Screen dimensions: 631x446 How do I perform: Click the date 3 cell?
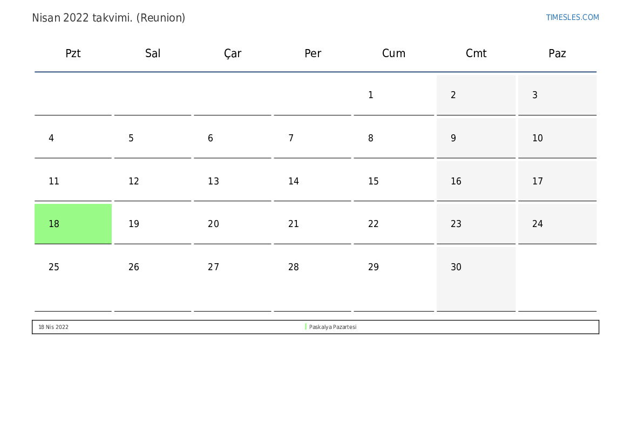coord(558,95)
